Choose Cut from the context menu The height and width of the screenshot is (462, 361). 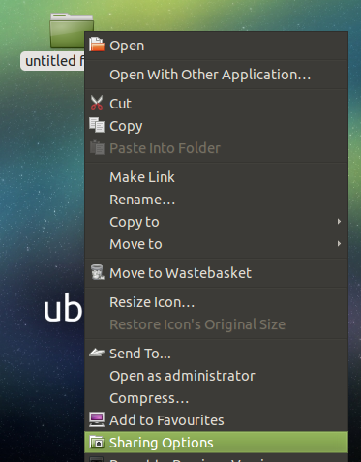[216, 104]
